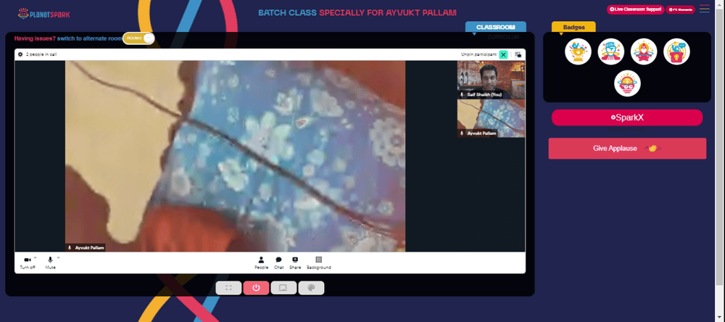Switch to the CURRICULUM tab
The width and height of the screenshot is (725, 322).
[x=503, y=37]
